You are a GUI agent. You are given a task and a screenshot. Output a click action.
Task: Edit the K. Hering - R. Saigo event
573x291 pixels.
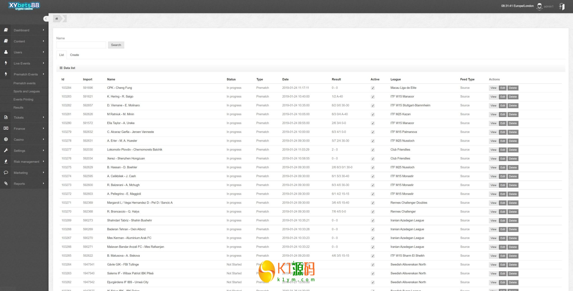(x=503, y=97)
